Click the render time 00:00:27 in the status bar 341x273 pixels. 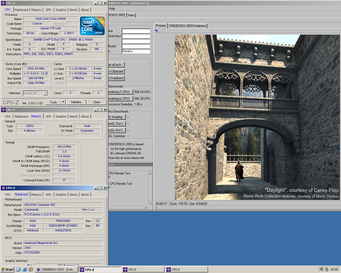pyautogui.click(x=161, y=204)
